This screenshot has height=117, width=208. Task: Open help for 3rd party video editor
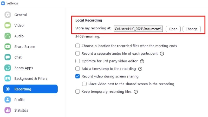pos(142,61)
